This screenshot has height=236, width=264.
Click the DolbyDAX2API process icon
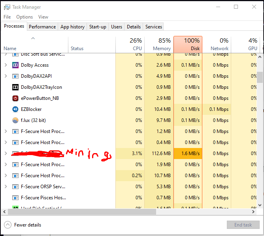tap(15, 76)
